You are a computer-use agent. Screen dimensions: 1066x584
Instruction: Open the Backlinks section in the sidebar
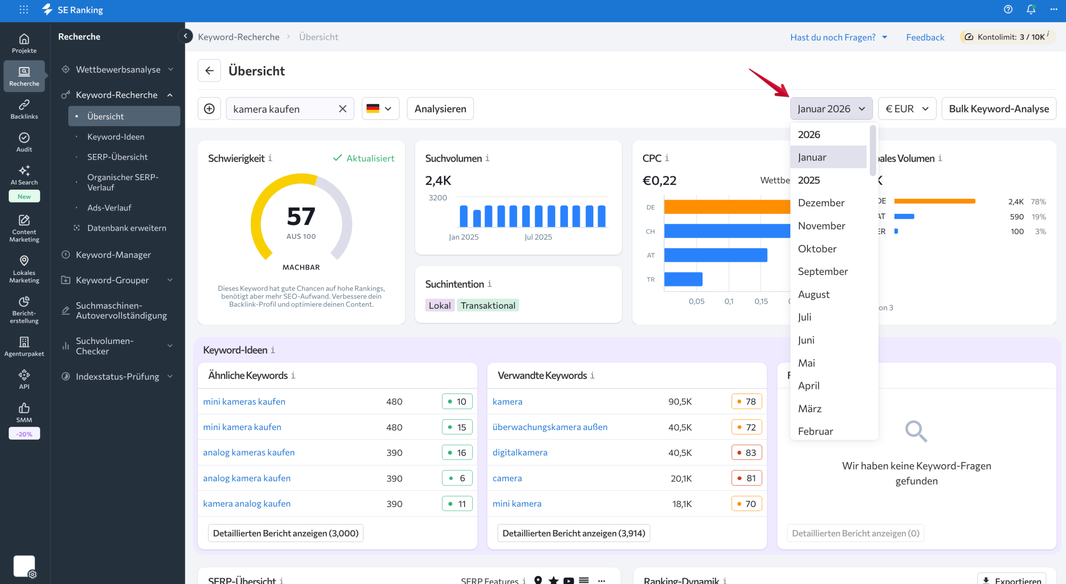point(24,109)
